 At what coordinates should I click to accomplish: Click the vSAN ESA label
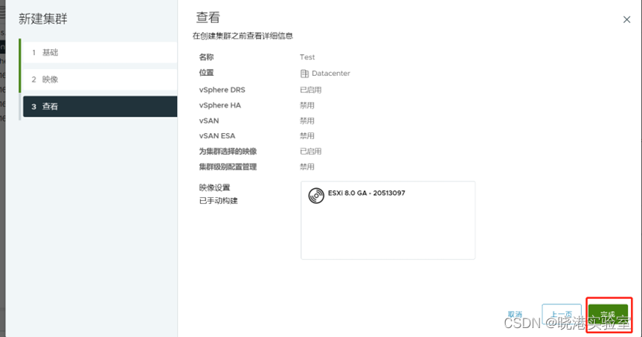point(217,136)
